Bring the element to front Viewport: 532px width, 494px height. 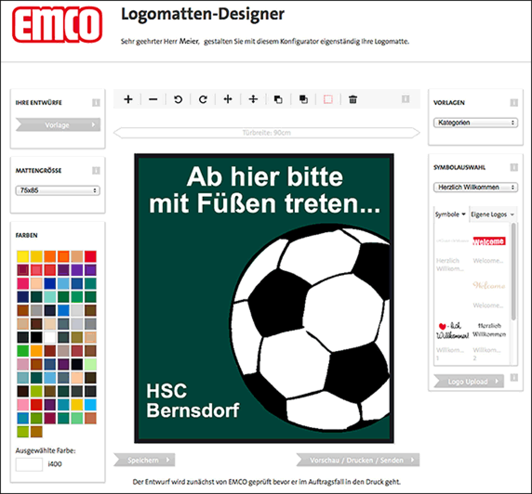point(278,99)
